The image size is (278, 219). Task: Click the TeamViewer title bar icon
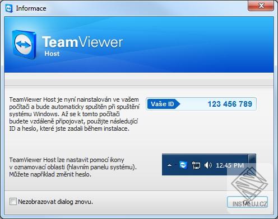(8, 8)
